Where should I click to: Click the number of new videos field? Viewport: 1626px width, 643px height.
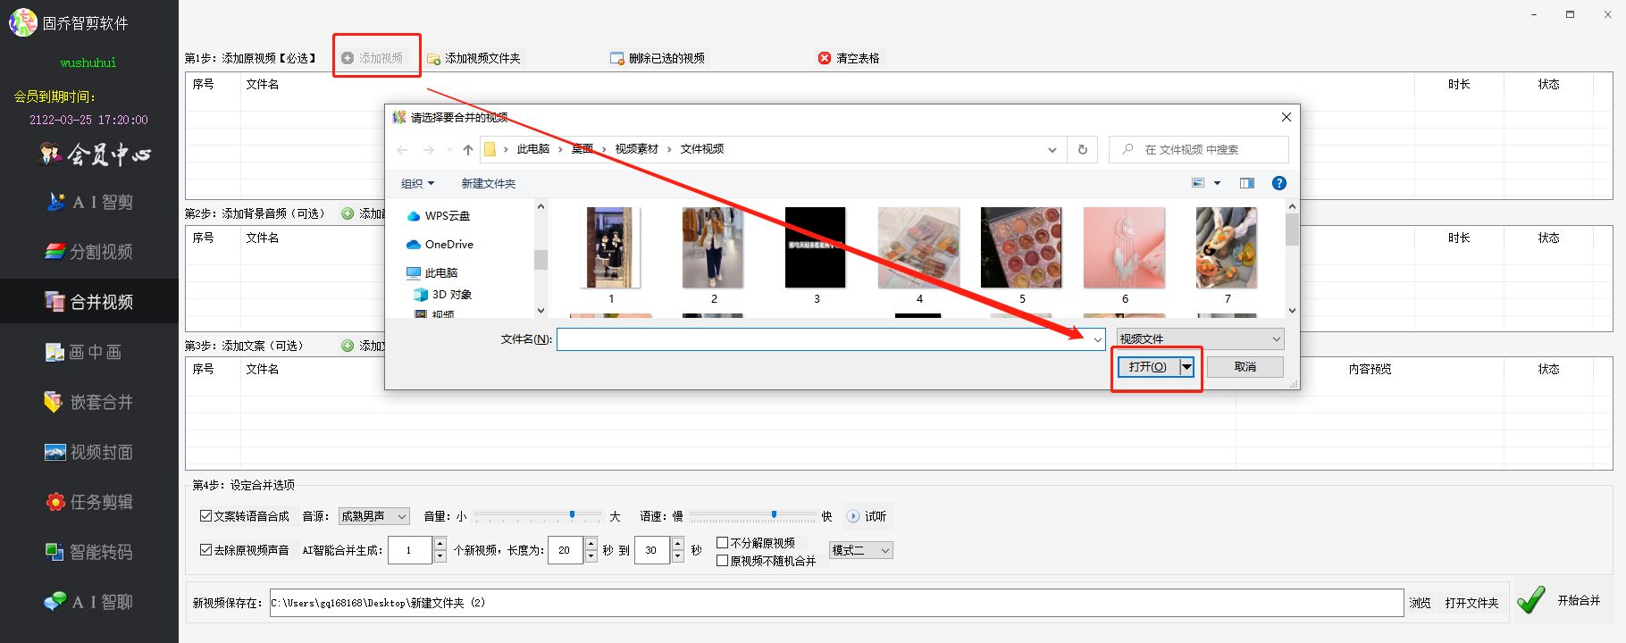(x=409, y=550)
